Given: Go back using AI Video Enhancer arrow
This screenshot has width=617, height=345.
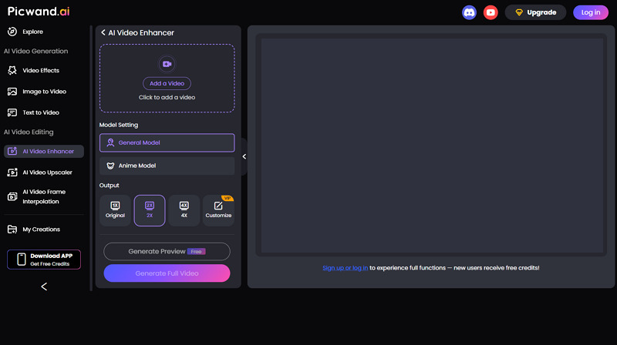Looking at the screenshot, I should tap(103, 33).
